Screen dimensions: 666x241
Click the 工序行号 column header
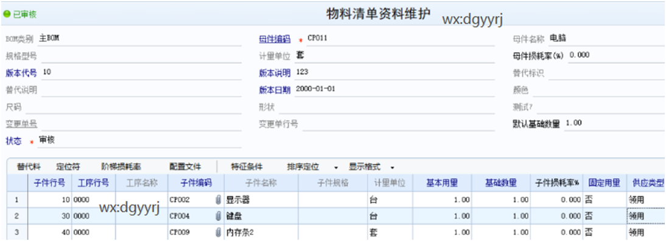click(x=93, y=183)
